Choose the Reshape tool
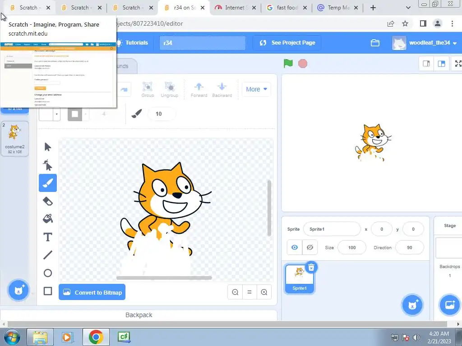The width and height of the screenshot is (462, 346). tap(48, 165)
